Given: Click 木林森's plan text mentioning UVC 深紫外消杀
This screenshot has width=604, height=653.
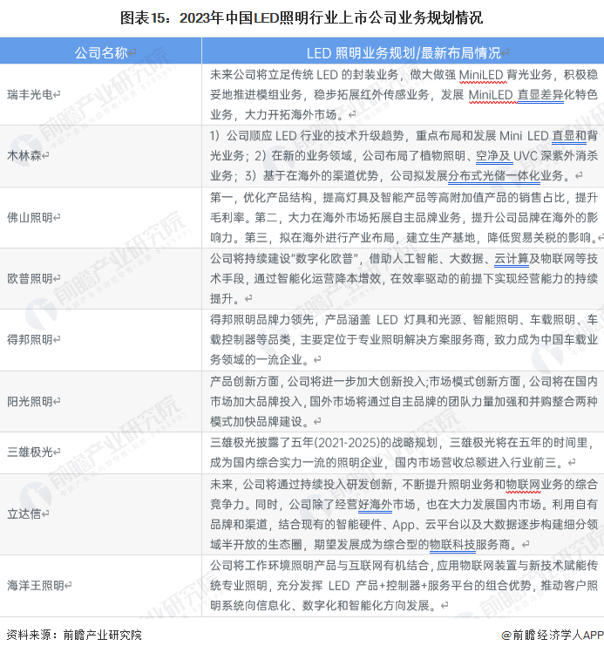Looking at the screenshot, I should 404,156.
